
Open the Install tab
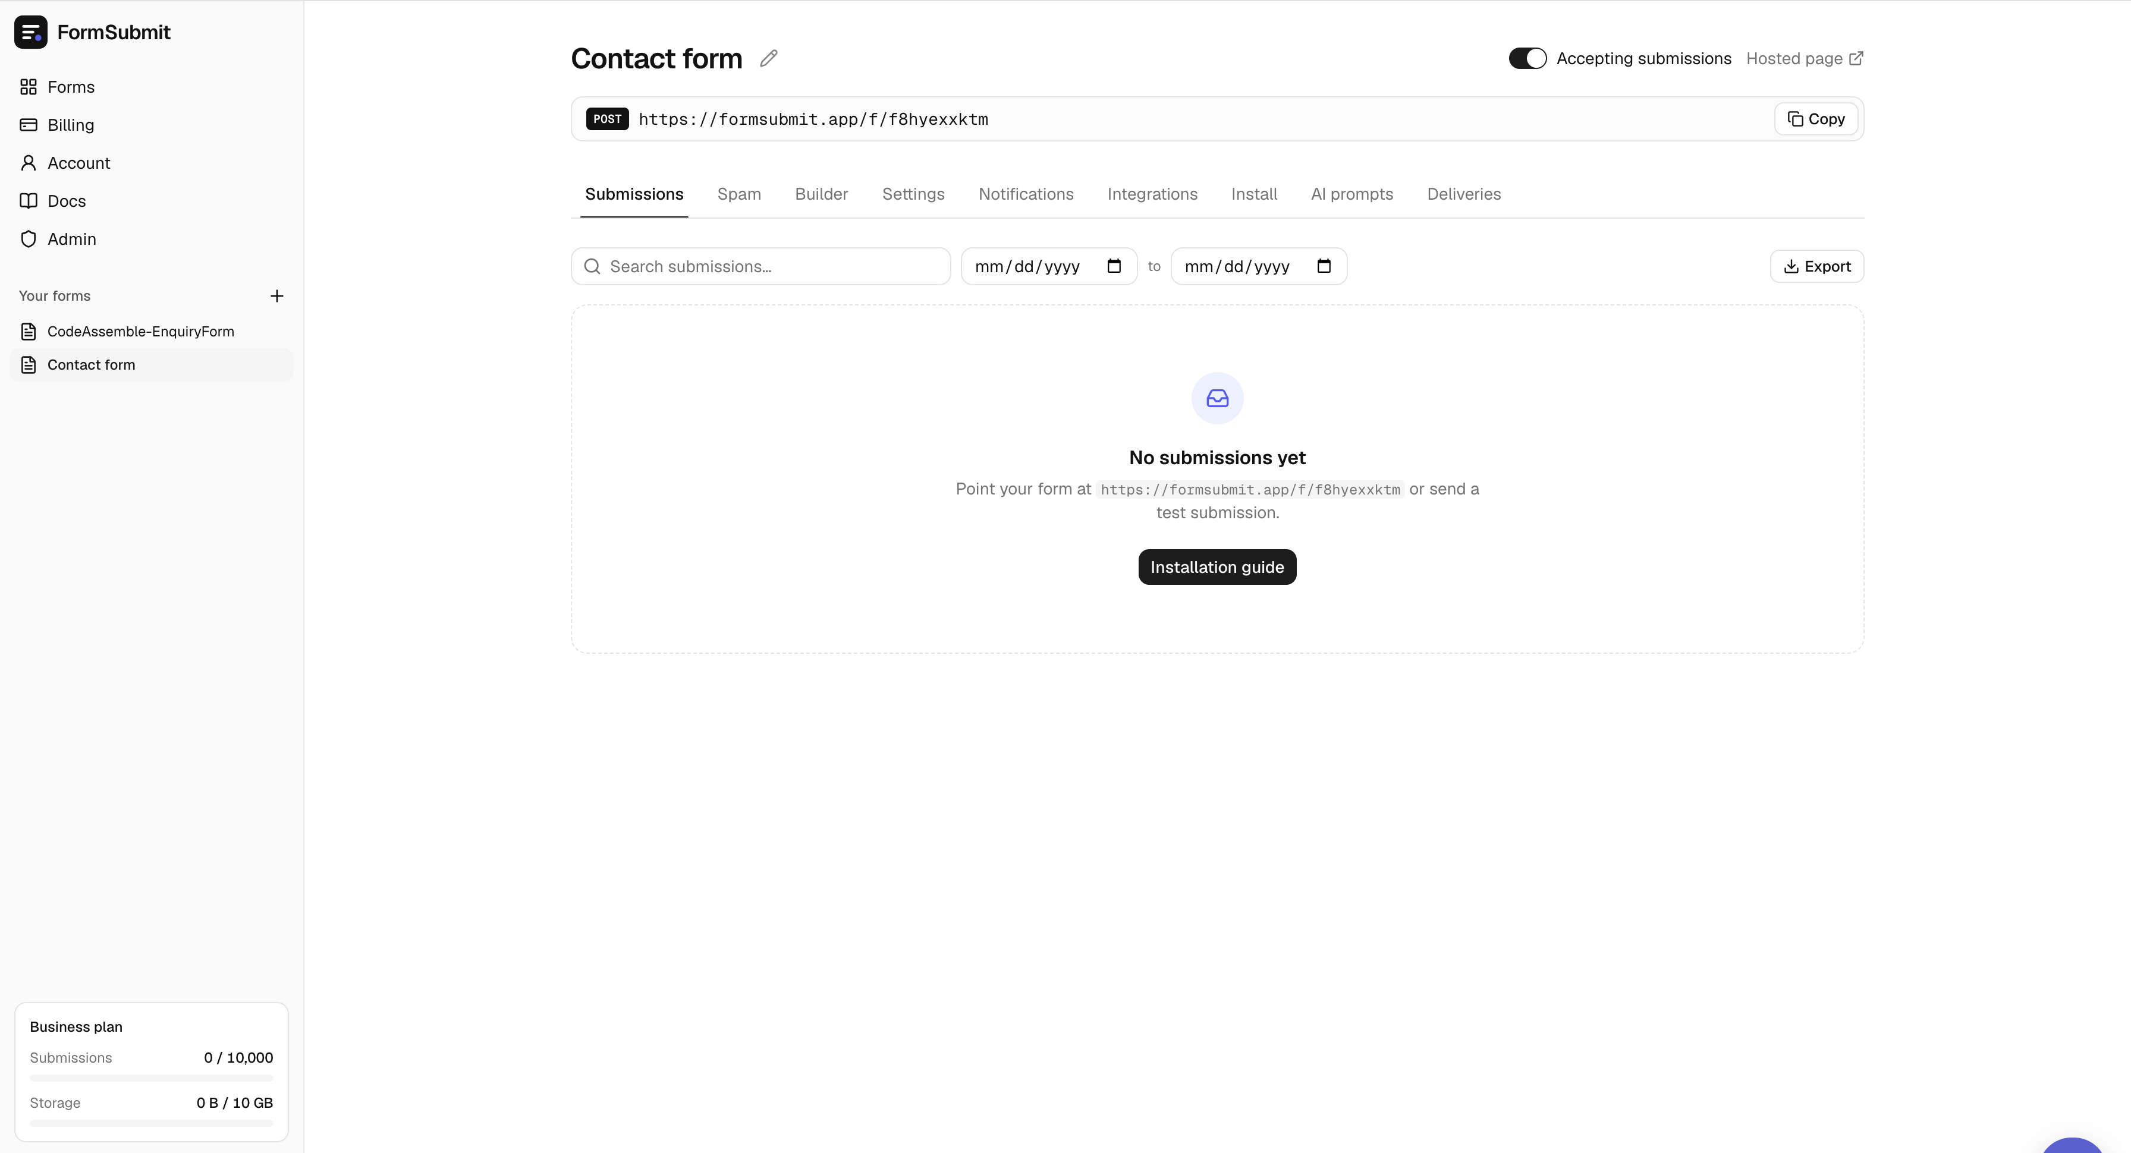(x=1254, y=194)
